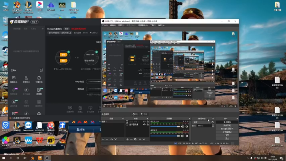Screen dimensions: 286x161
Task: Open the 工具(T) menu in OBS
Action: pyautogui.click(x=153, y=25)
